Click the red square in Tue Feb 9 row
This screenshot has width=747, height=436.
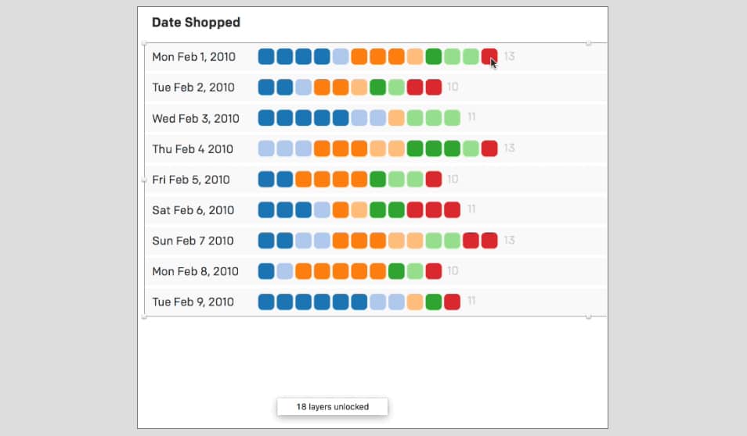click(x=452, y=302)
